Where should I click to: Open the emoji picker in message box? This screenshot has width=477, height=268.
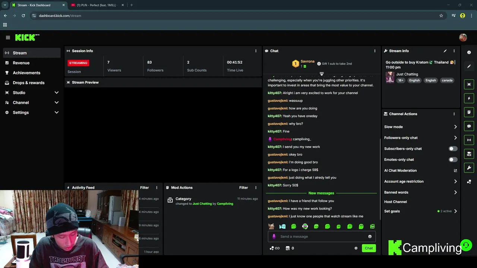(370, 236)
